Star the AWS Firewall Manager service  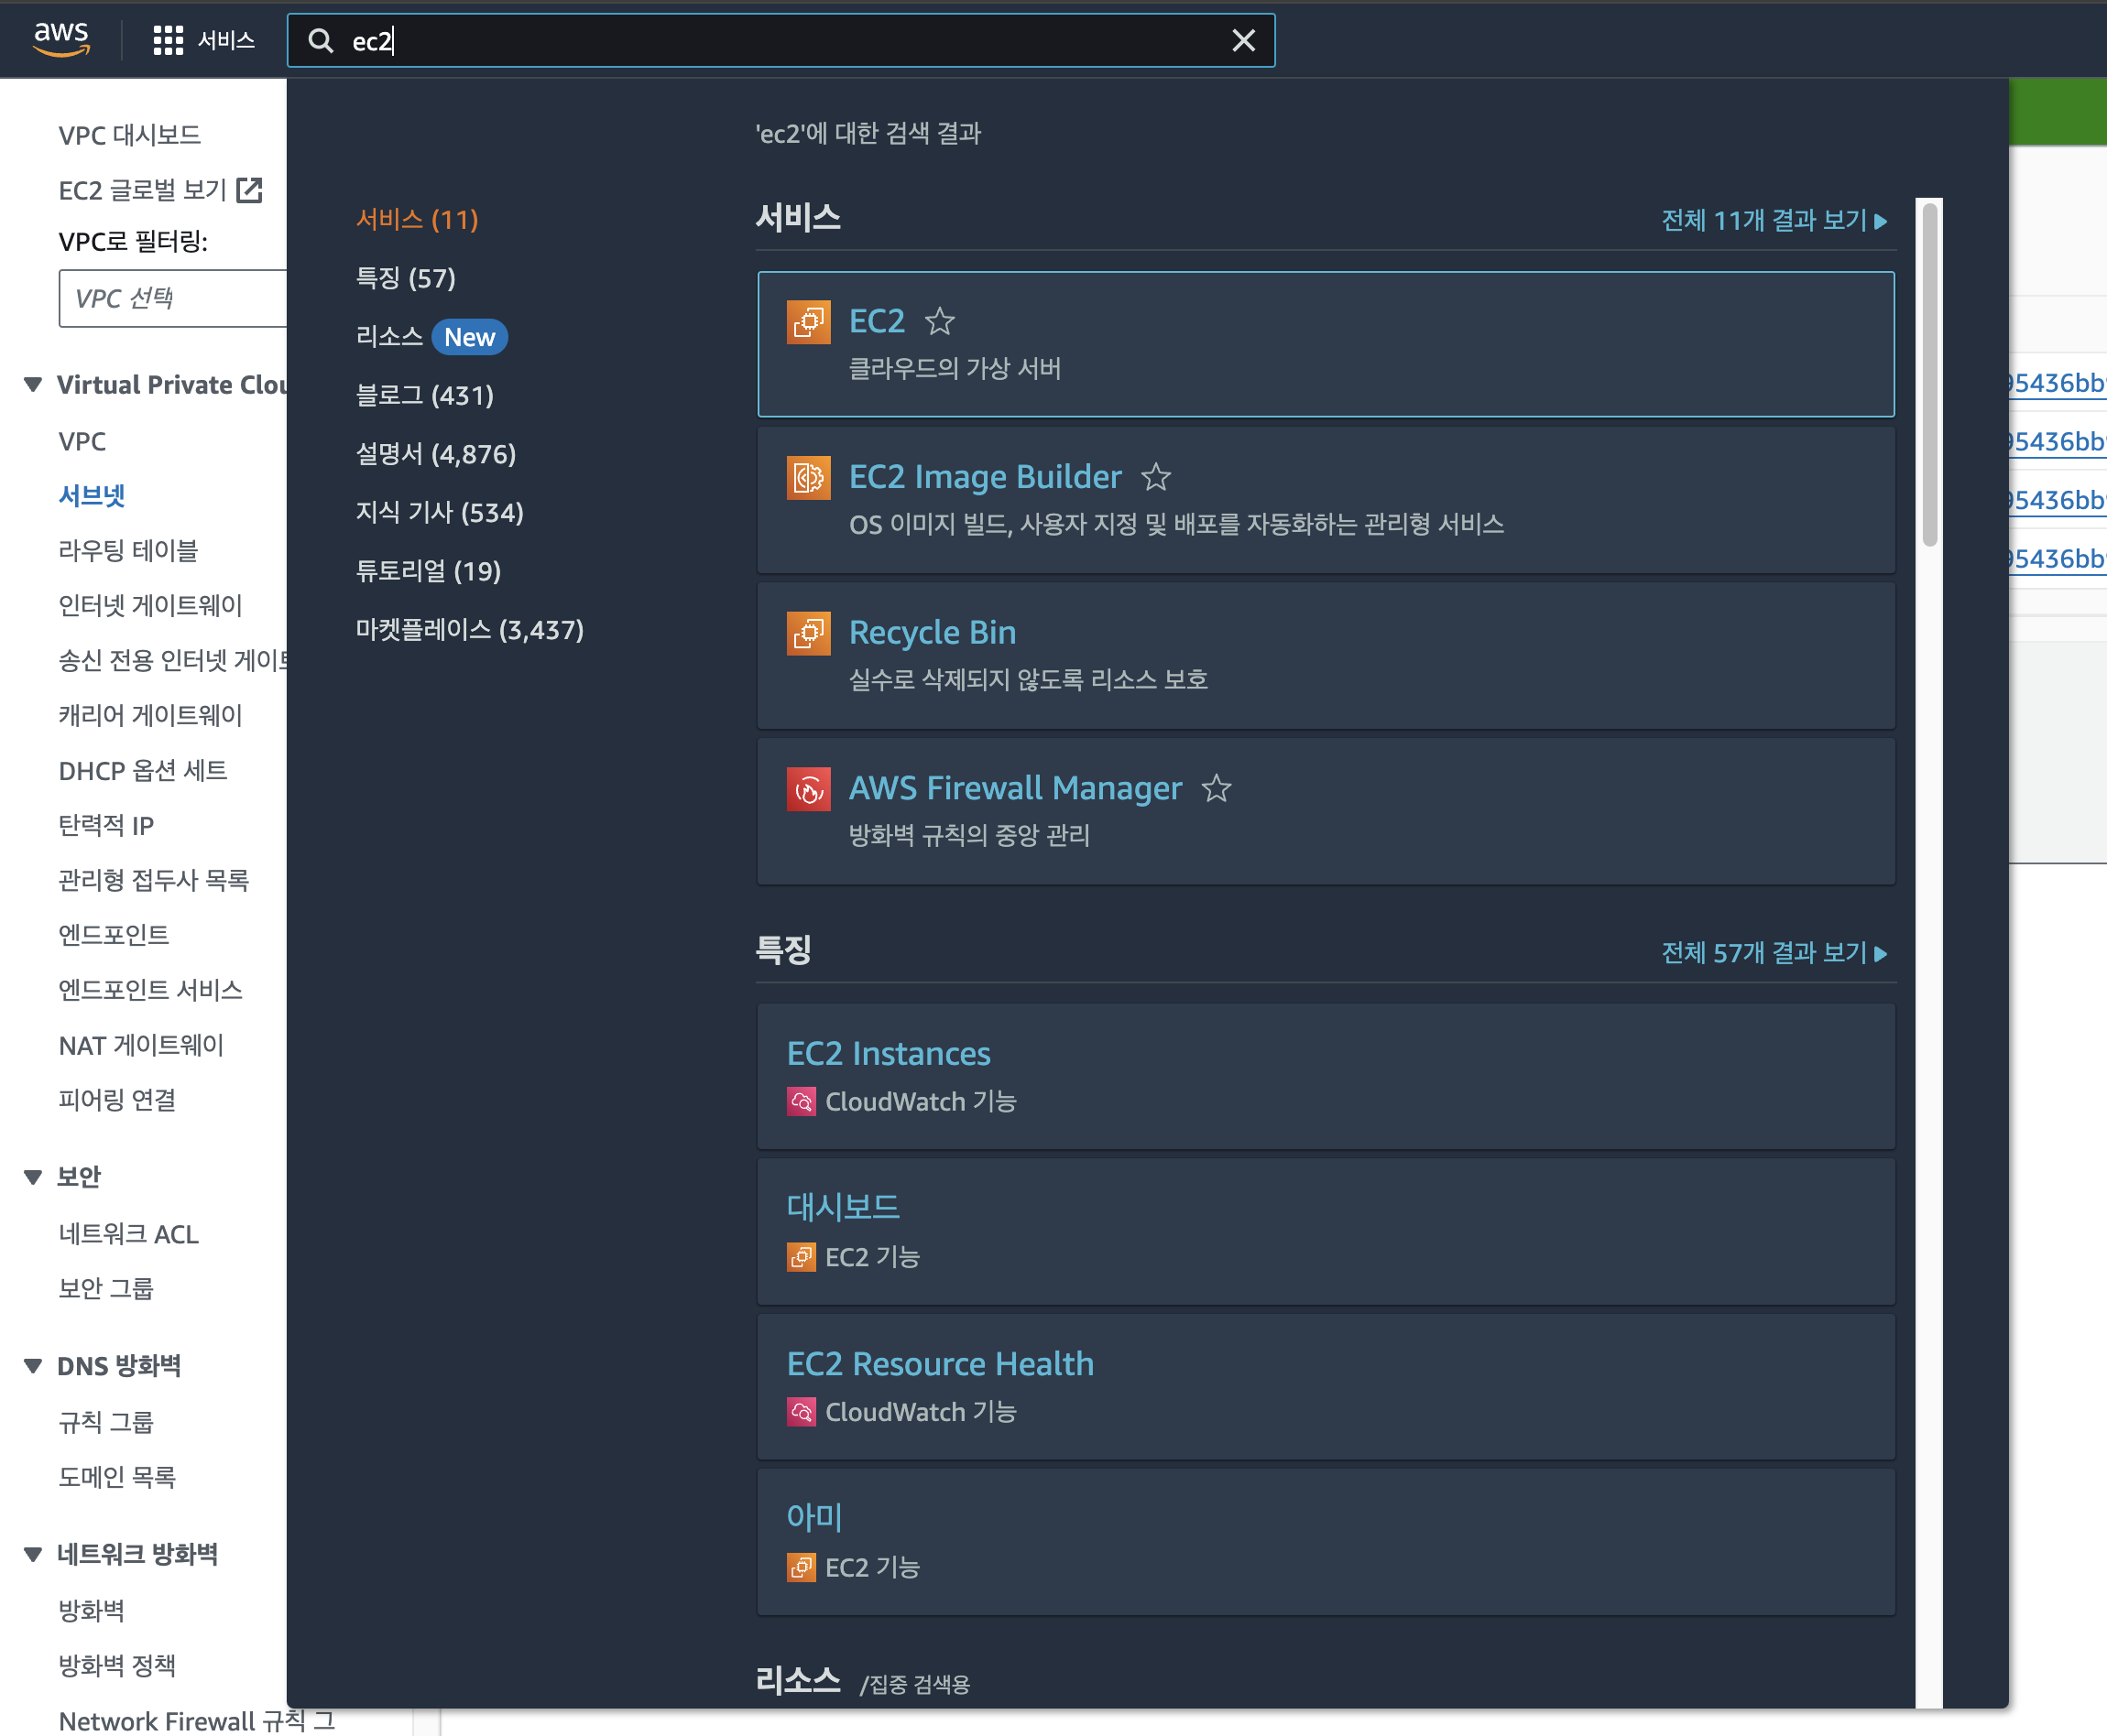(1216, 789)
